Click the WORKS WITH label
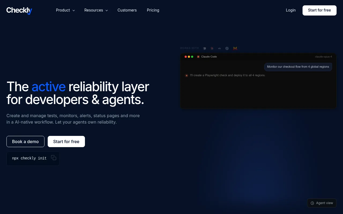 click(x=189, y=48)
